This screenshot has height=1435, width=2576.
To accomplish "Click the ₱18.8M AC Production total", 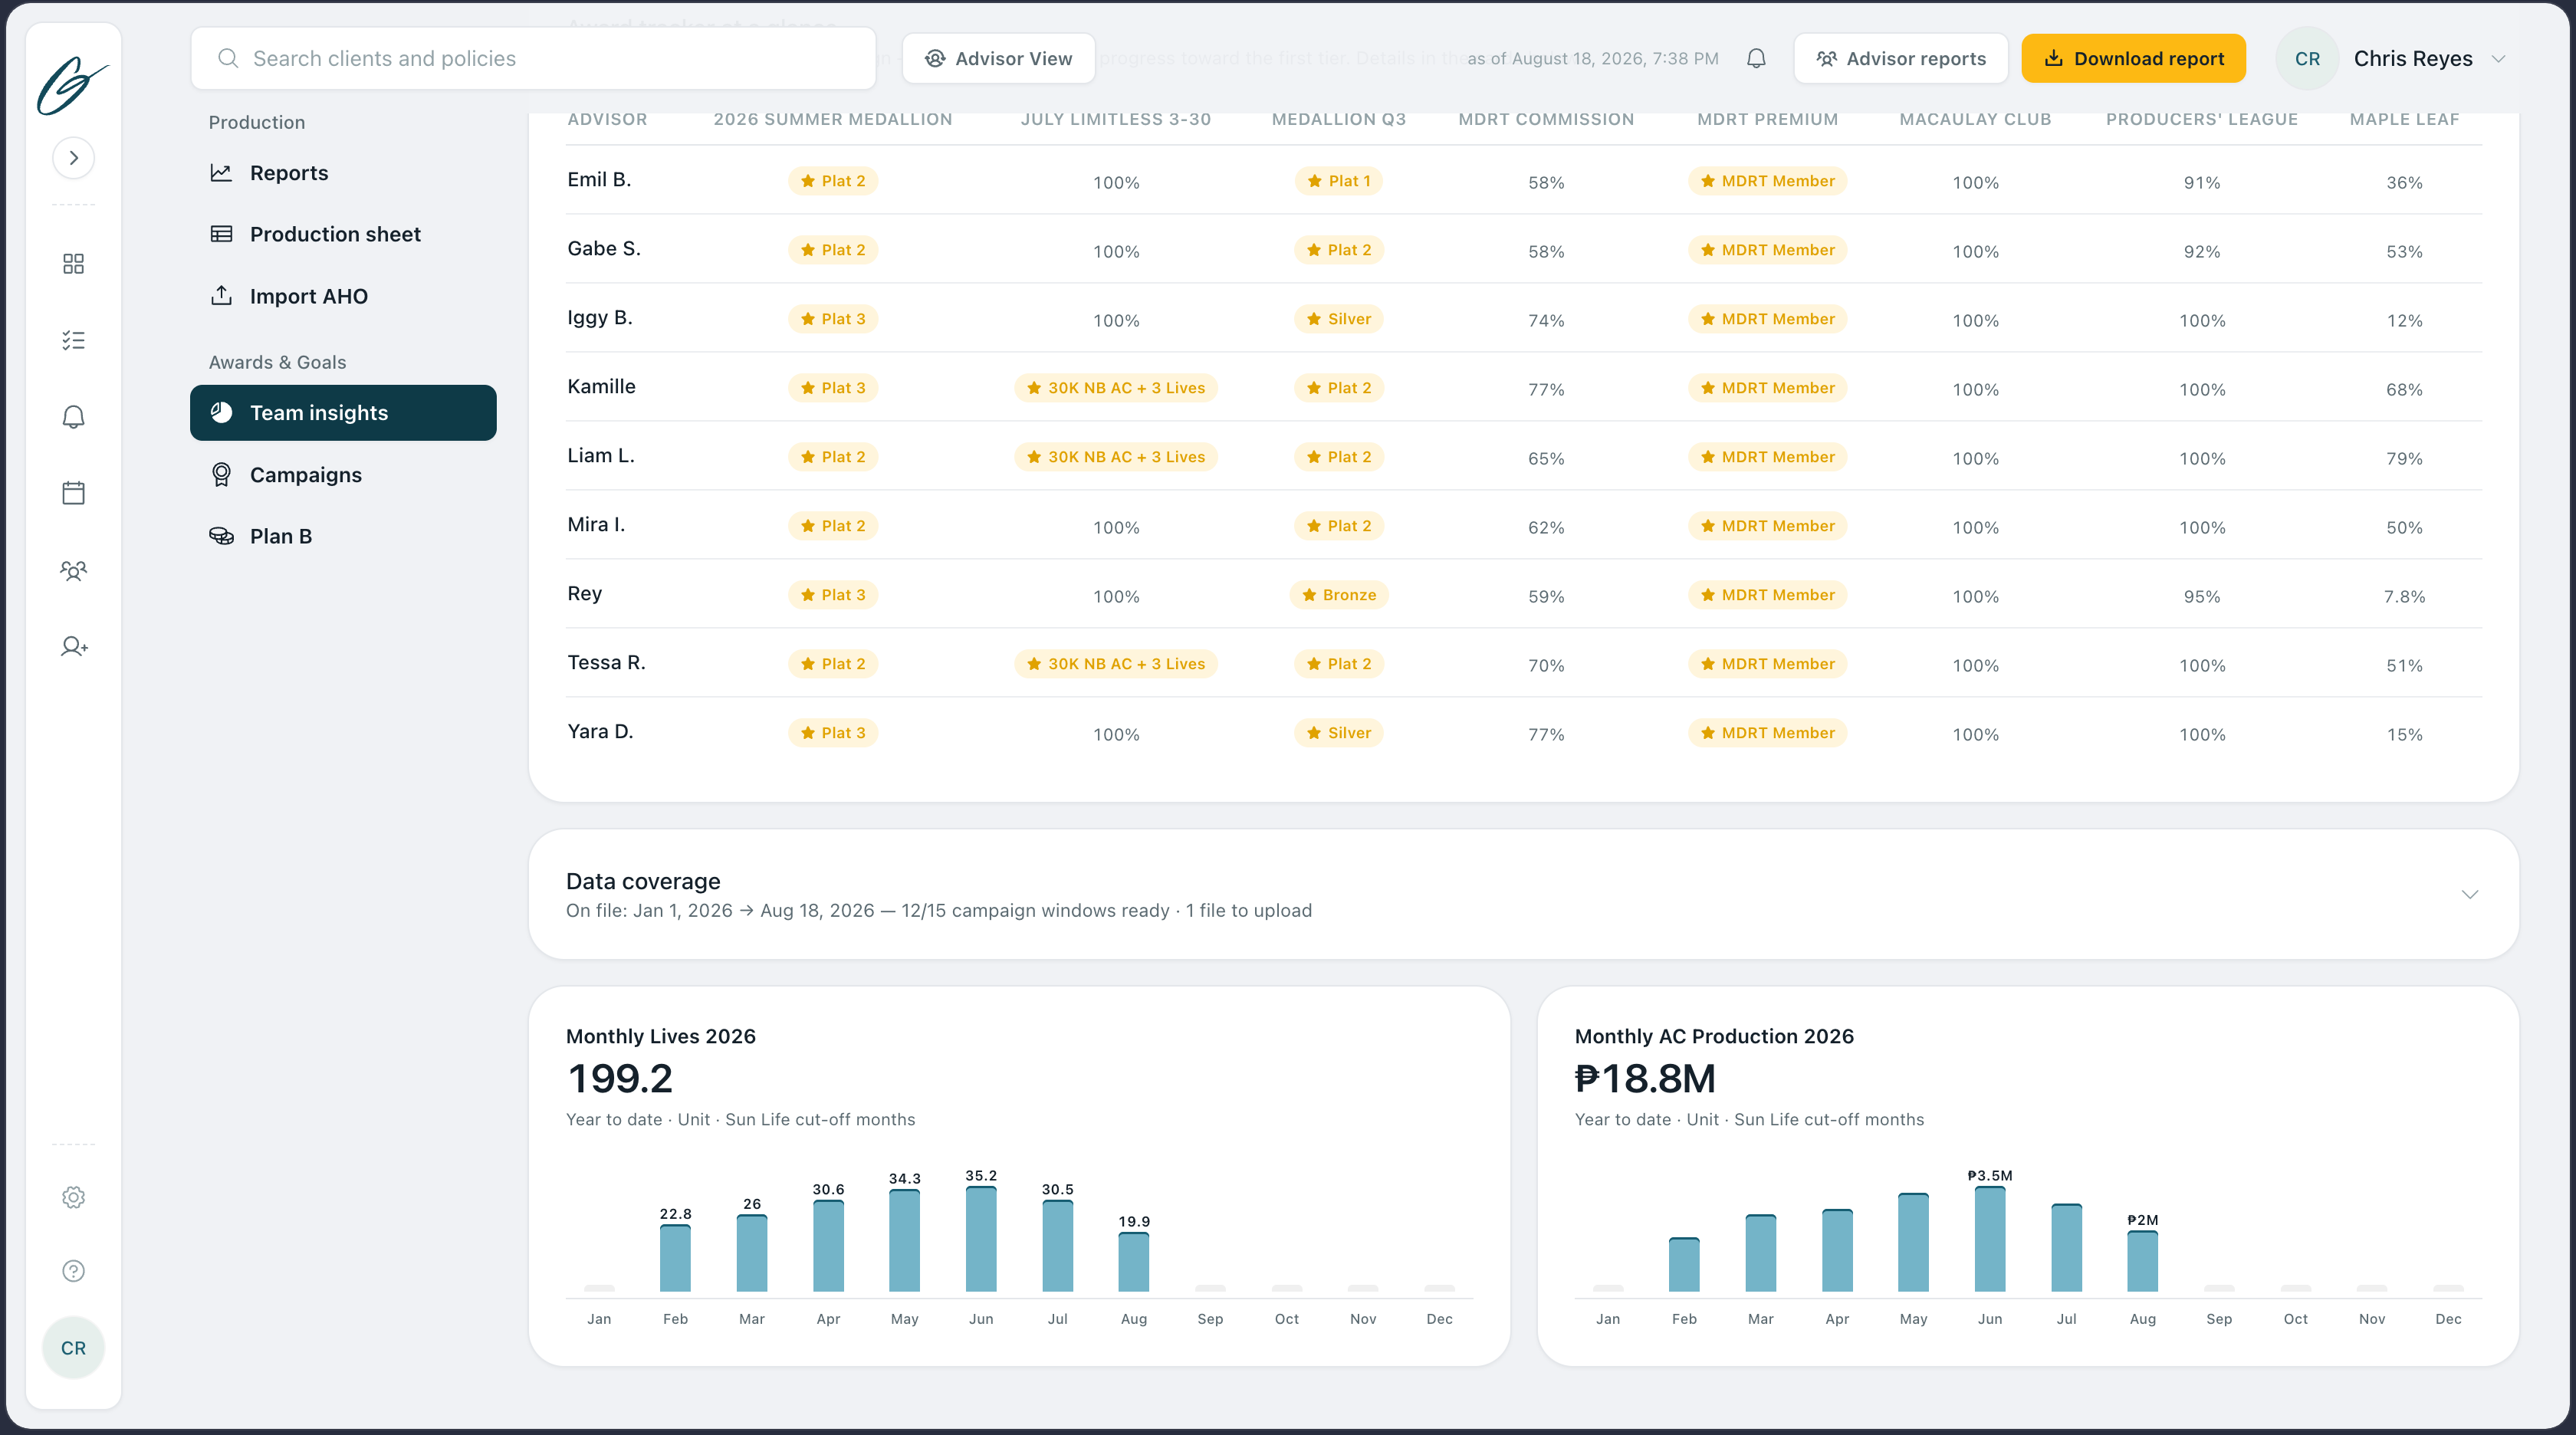I will (1645, 1079).
